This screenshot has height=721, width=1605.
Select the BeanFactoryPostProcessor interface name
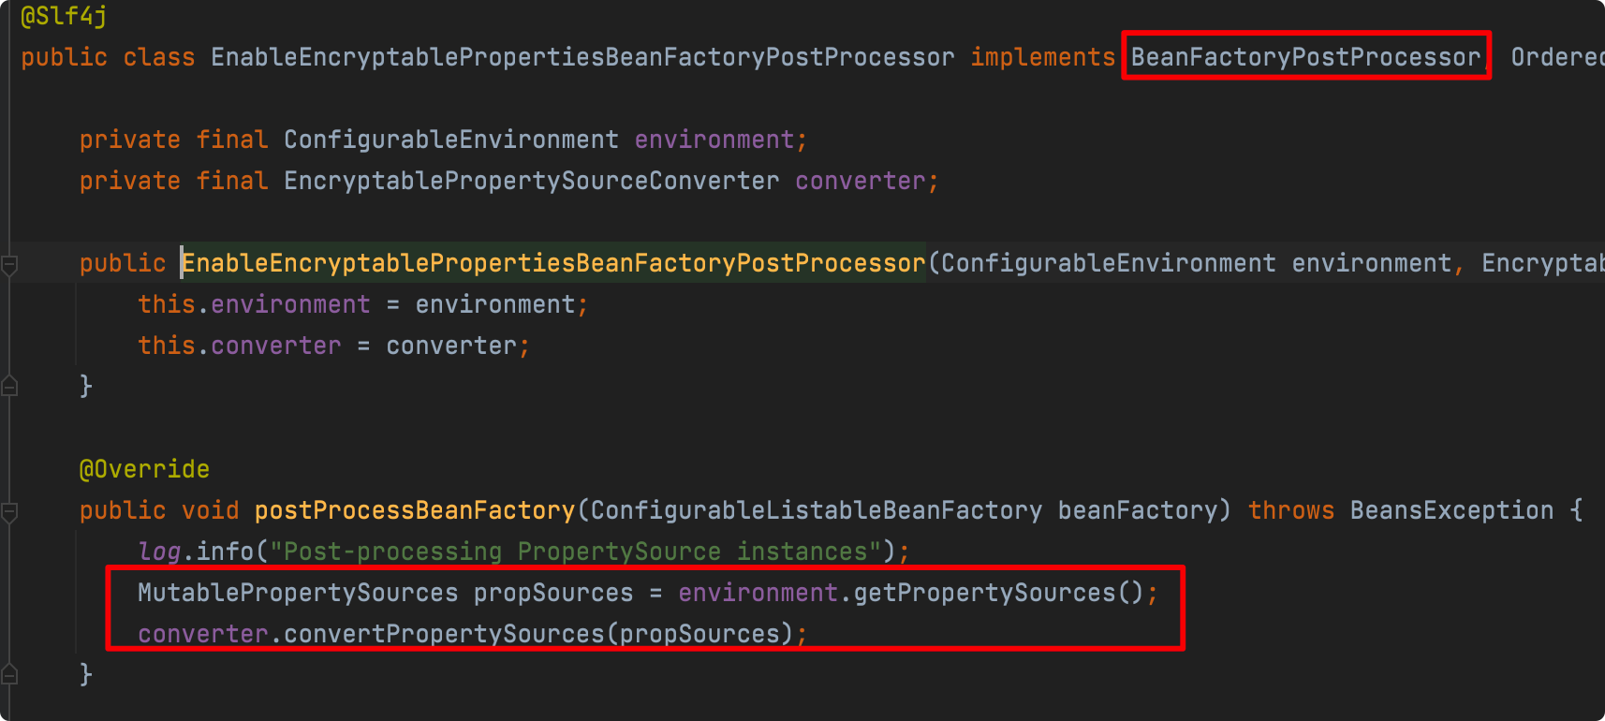tap(1305, 57)
